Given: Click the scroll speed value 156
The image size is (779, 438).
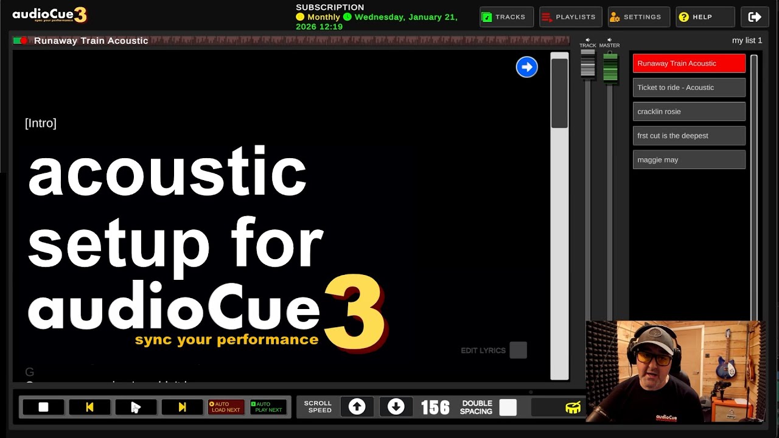Looking at the screenshot, I should pos(435,408).
